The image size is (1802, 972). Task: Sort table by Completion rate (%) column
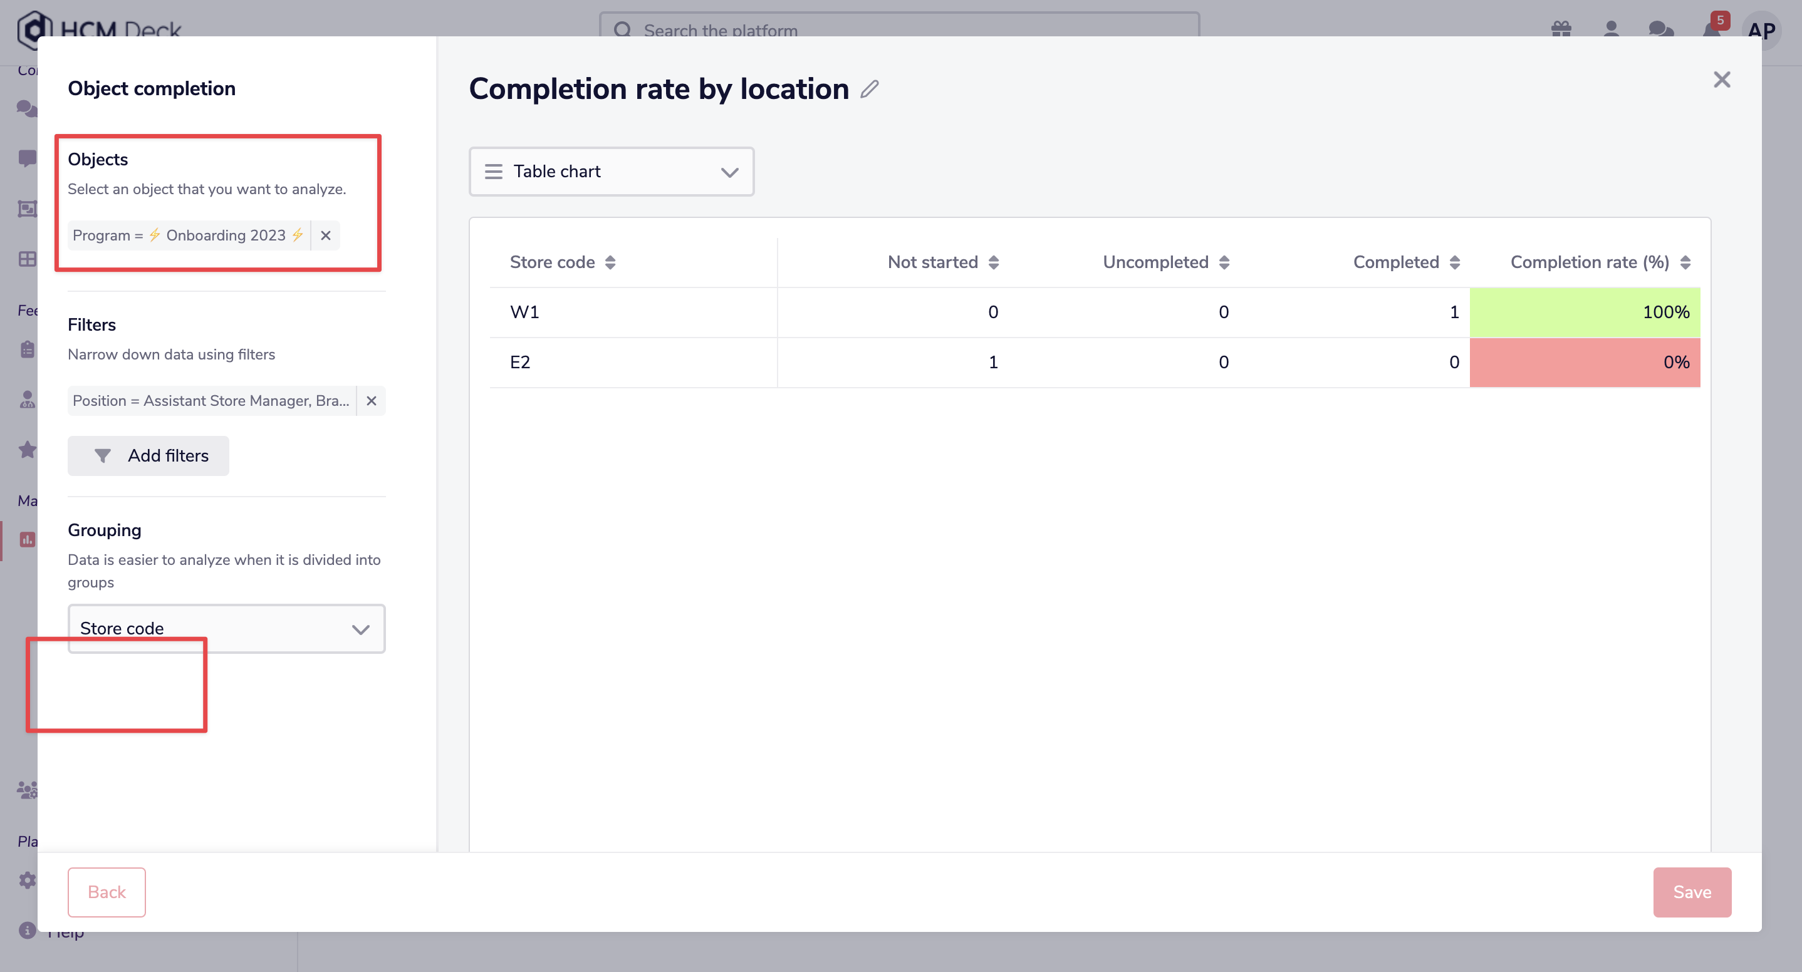point(1685,262)
